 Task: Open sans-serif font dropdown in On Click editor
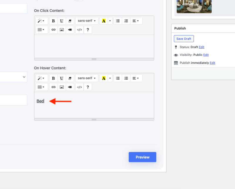[87, 21]
